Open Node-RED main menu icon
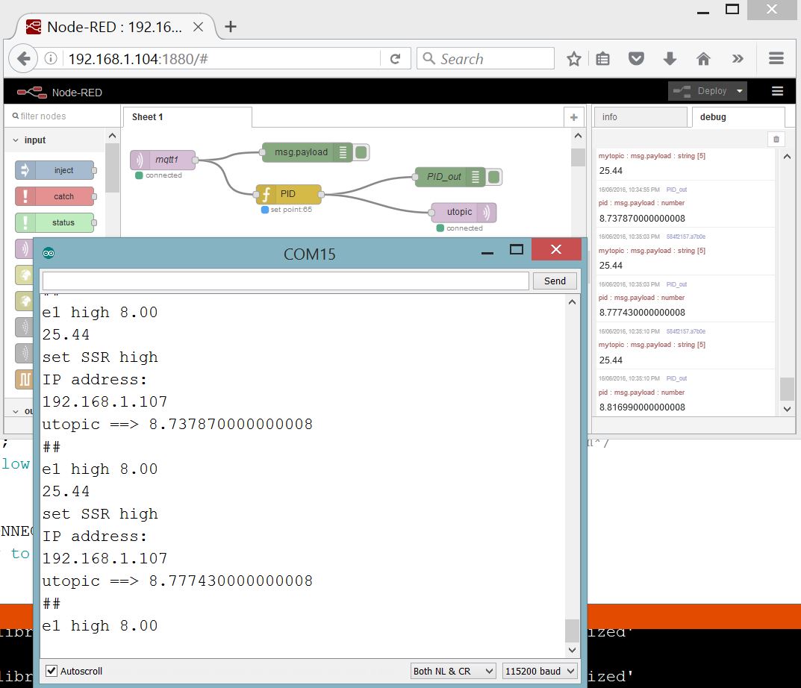The image size is (801, 688). [x=777, y=91]
